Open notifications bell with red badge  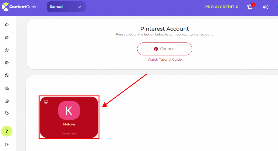tap(250, 6)
